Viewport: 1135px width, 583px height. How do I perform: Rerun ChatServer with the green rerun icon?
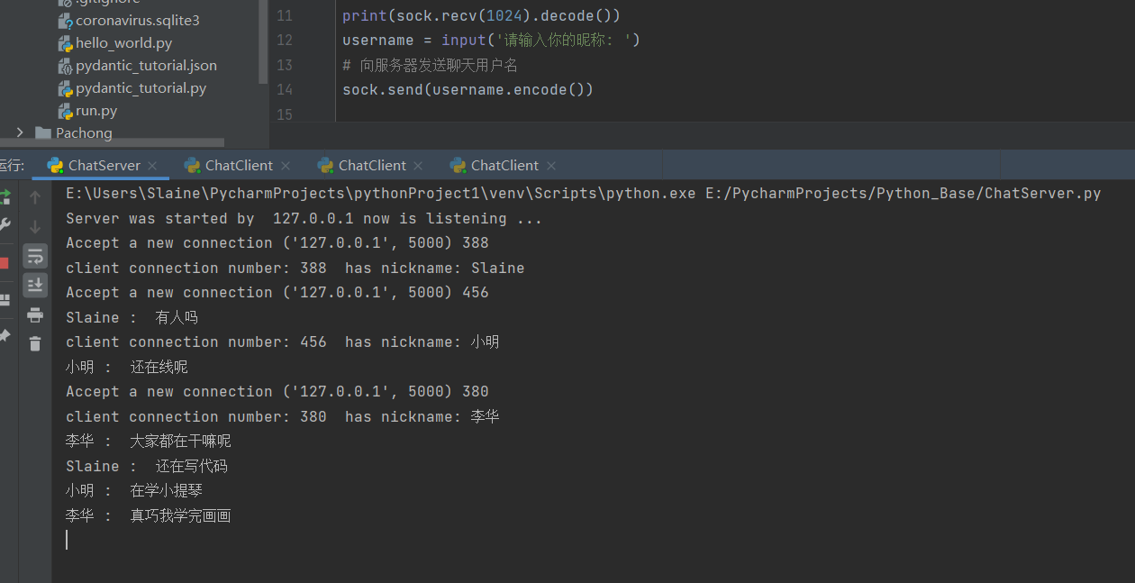5,196
